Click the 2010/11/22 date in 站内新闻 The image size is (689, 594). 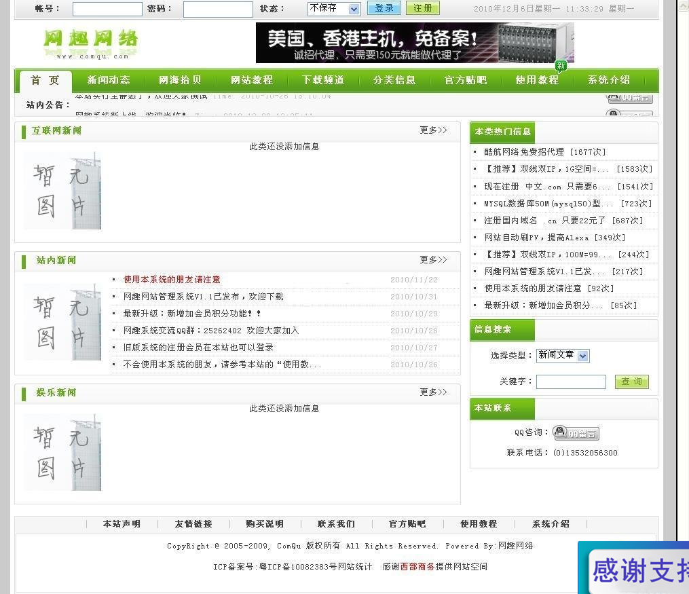414,280
